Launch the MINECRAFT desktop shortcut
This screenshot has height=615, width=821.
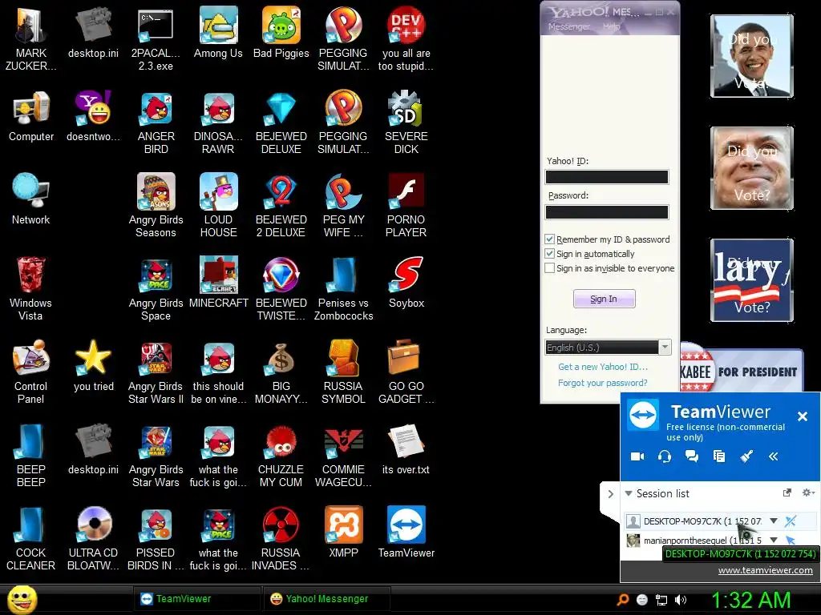coord(218,283)
